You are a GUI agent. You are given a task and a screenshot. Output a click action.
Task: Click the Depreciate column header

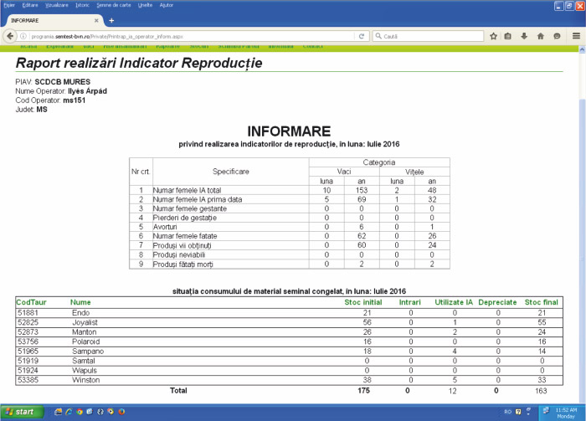point(497,302)
